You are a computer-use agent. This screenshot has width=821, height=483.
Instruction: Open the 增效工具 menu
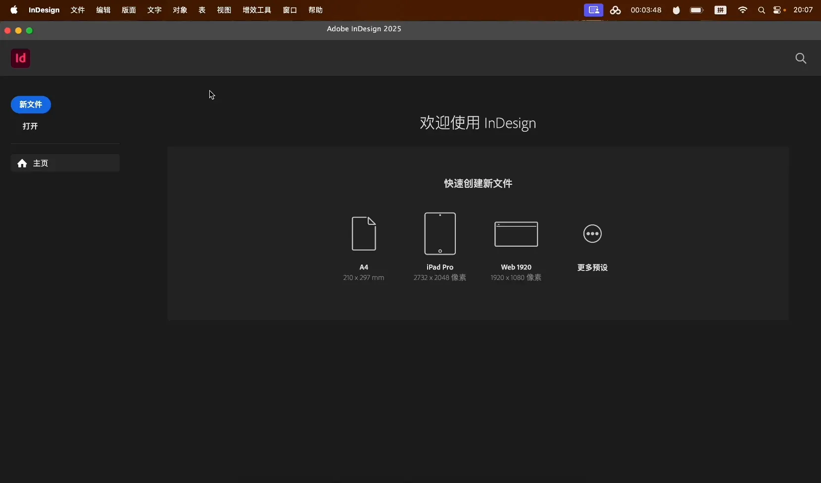point(257,10)
